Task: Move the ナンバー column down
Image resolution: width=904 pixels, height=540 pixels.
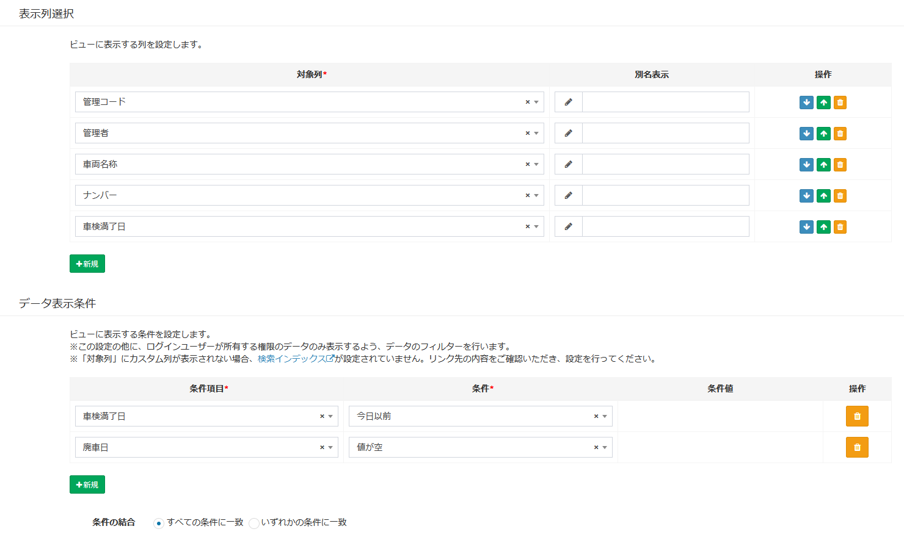Action: click(806, 196)
